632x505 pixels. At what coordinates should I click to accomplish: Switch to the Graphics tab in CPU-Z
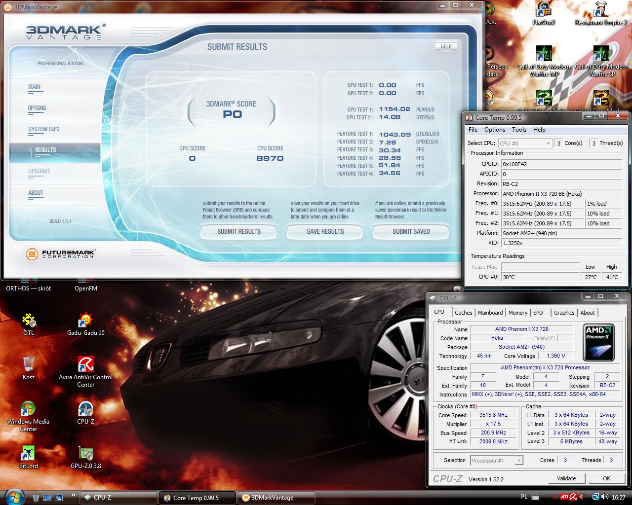pyautogui.click(x=564, y=313)
